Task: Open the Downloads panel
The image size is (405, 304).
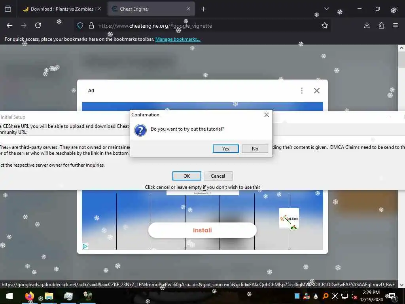Action: click(367, 25)
